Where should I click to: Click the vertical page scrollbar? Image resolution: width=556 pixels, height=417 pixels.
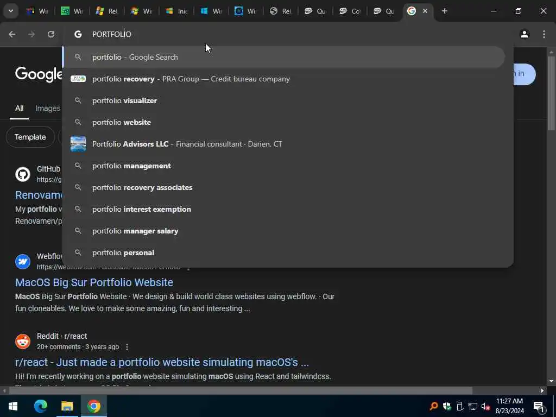(x=551, y=93)
